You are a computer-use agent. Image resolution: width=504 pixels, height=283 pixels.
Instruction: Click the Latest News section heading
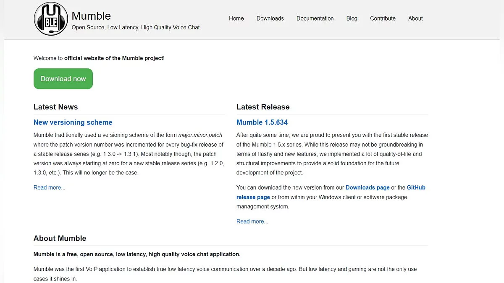[x=56, y=107]
